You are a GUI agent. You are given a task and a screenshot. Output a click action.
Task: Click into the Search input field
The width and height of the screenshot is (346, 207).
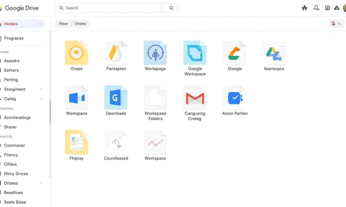[x=109, y=8]
